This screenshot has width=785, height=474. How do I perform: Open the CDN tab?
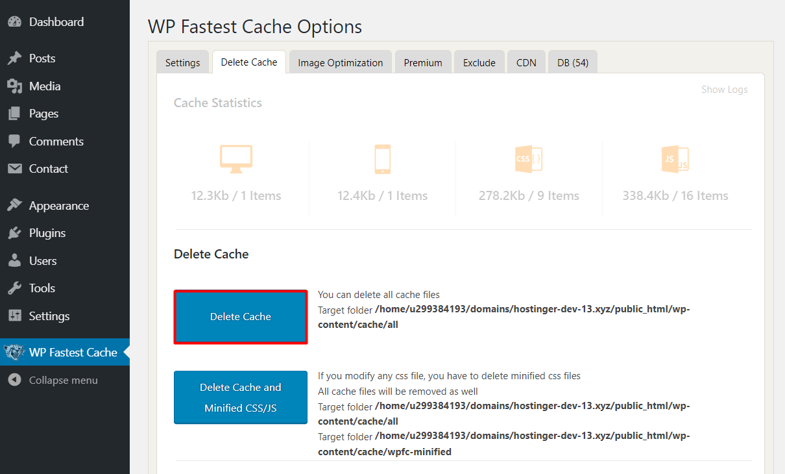[525, 62]
